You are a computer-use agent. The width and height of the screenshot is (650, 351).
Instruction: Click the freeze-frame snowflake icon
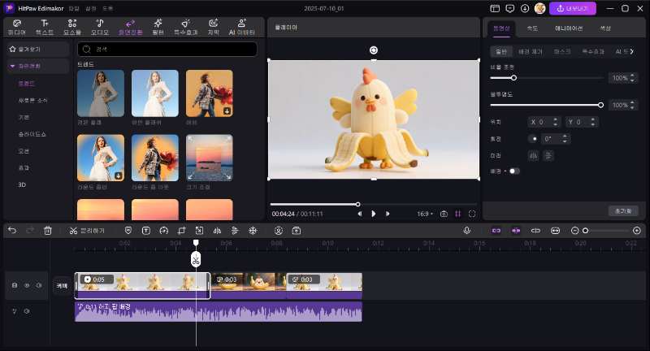[x=253, y=231]
